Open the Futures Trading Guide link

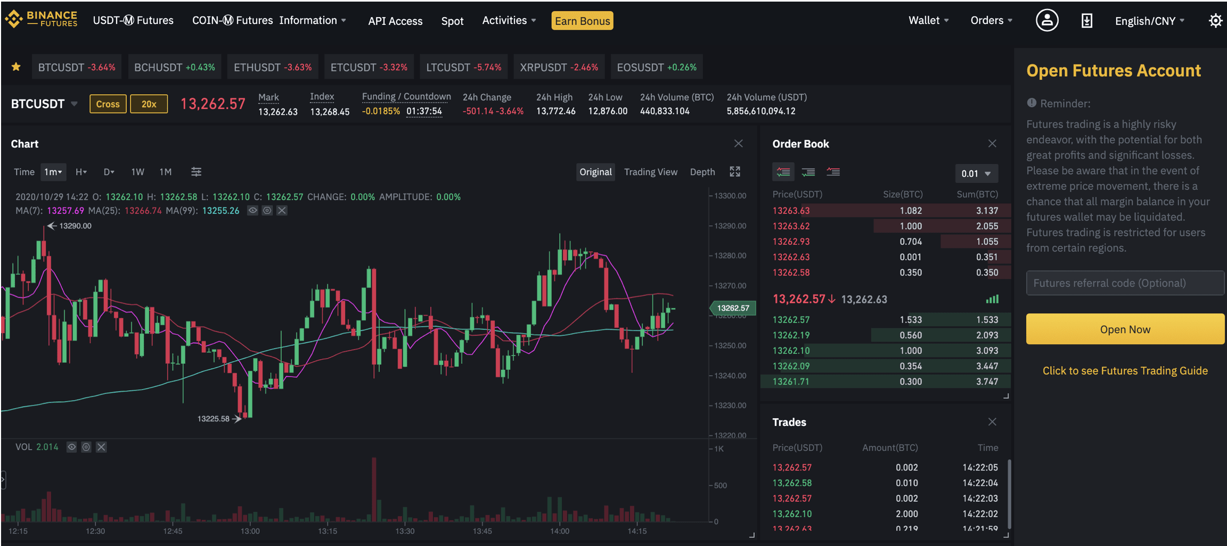click(1125, 370)
